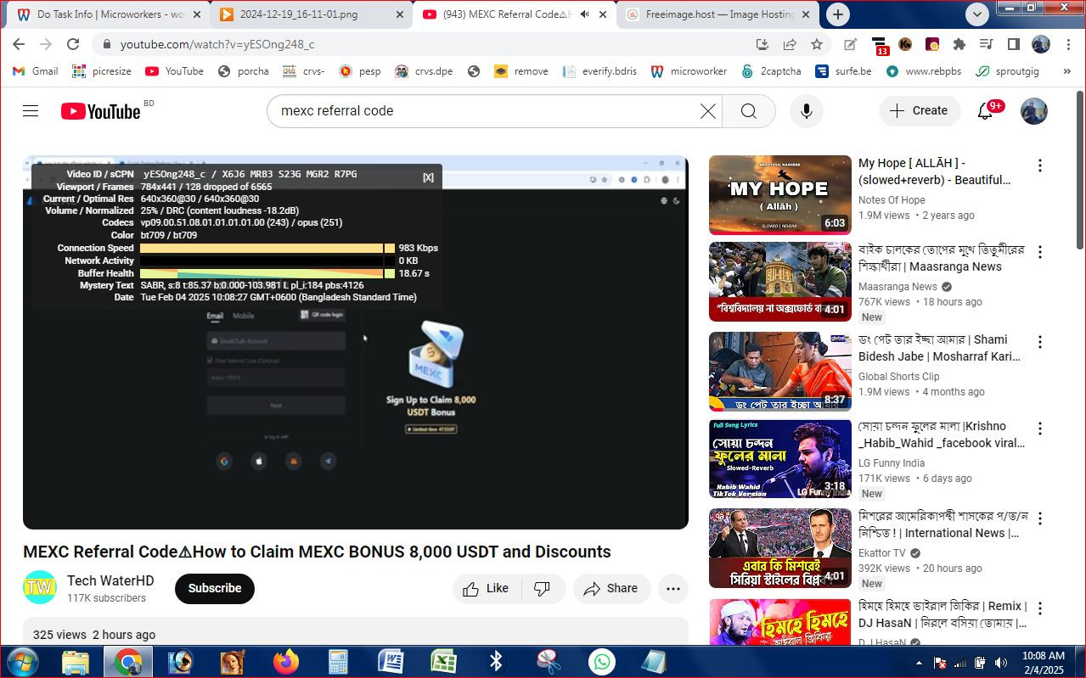Image resolution: width=1086 pixels, height=678 pixels.
Task: Open the YouTube account avatar menu
Action: pos(1033,111)
